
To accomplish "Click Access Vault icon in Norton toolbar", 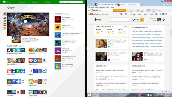I will point(138,11).
